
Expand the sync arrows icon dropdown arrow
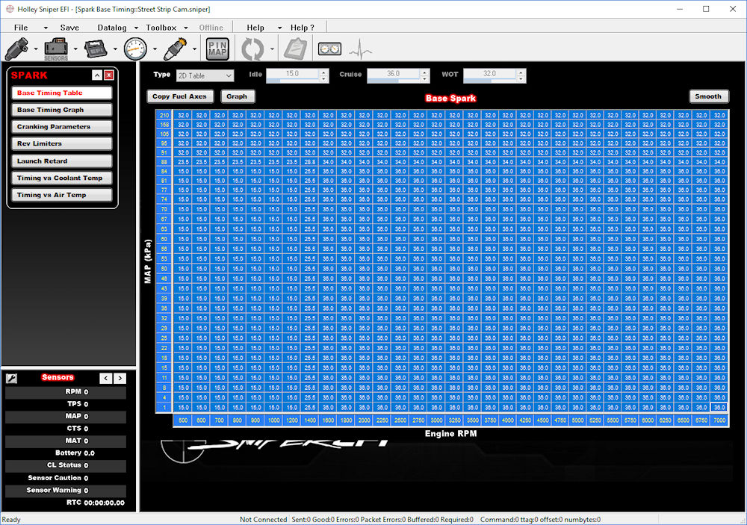click(x=272, y=49)
